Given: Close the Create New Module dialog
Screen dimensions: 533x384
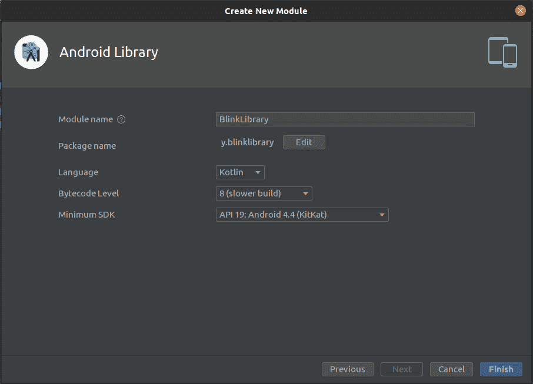Looking at the screenshot, I should (x=520, y=11).
